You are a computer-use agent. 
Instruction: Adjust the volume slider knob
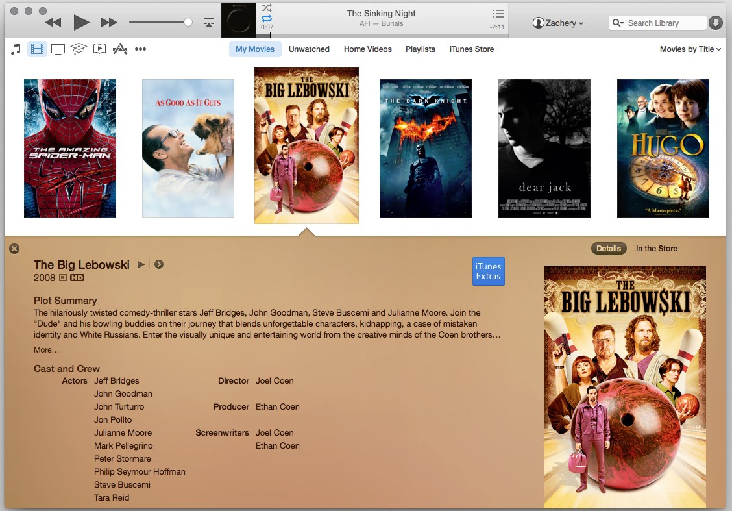[x=188, y=22]
